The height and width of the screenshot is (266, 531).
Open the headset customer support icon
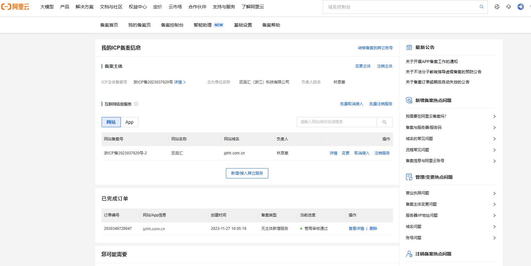(x=509, y=7)
